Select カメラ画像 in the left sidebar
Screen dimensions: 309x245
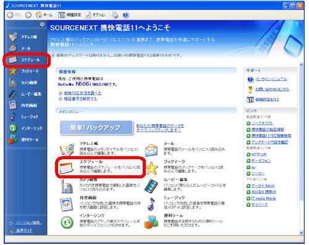coord(23,83)
